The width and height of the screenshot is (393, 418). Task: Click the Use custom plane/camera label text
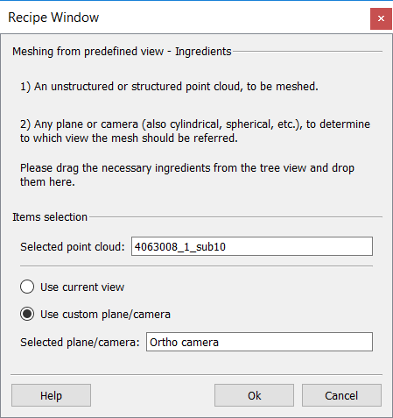pos(105,315)
